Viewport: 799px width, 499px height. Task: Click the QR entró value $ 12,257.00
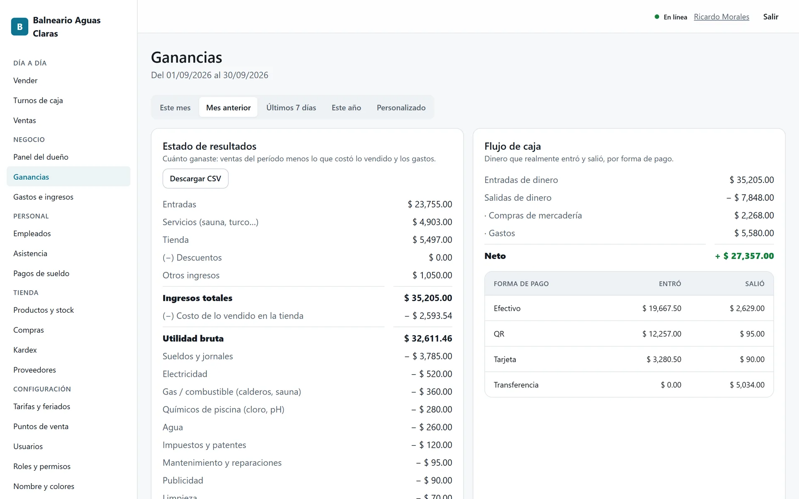pyautogui.click(x=662, y=334)
